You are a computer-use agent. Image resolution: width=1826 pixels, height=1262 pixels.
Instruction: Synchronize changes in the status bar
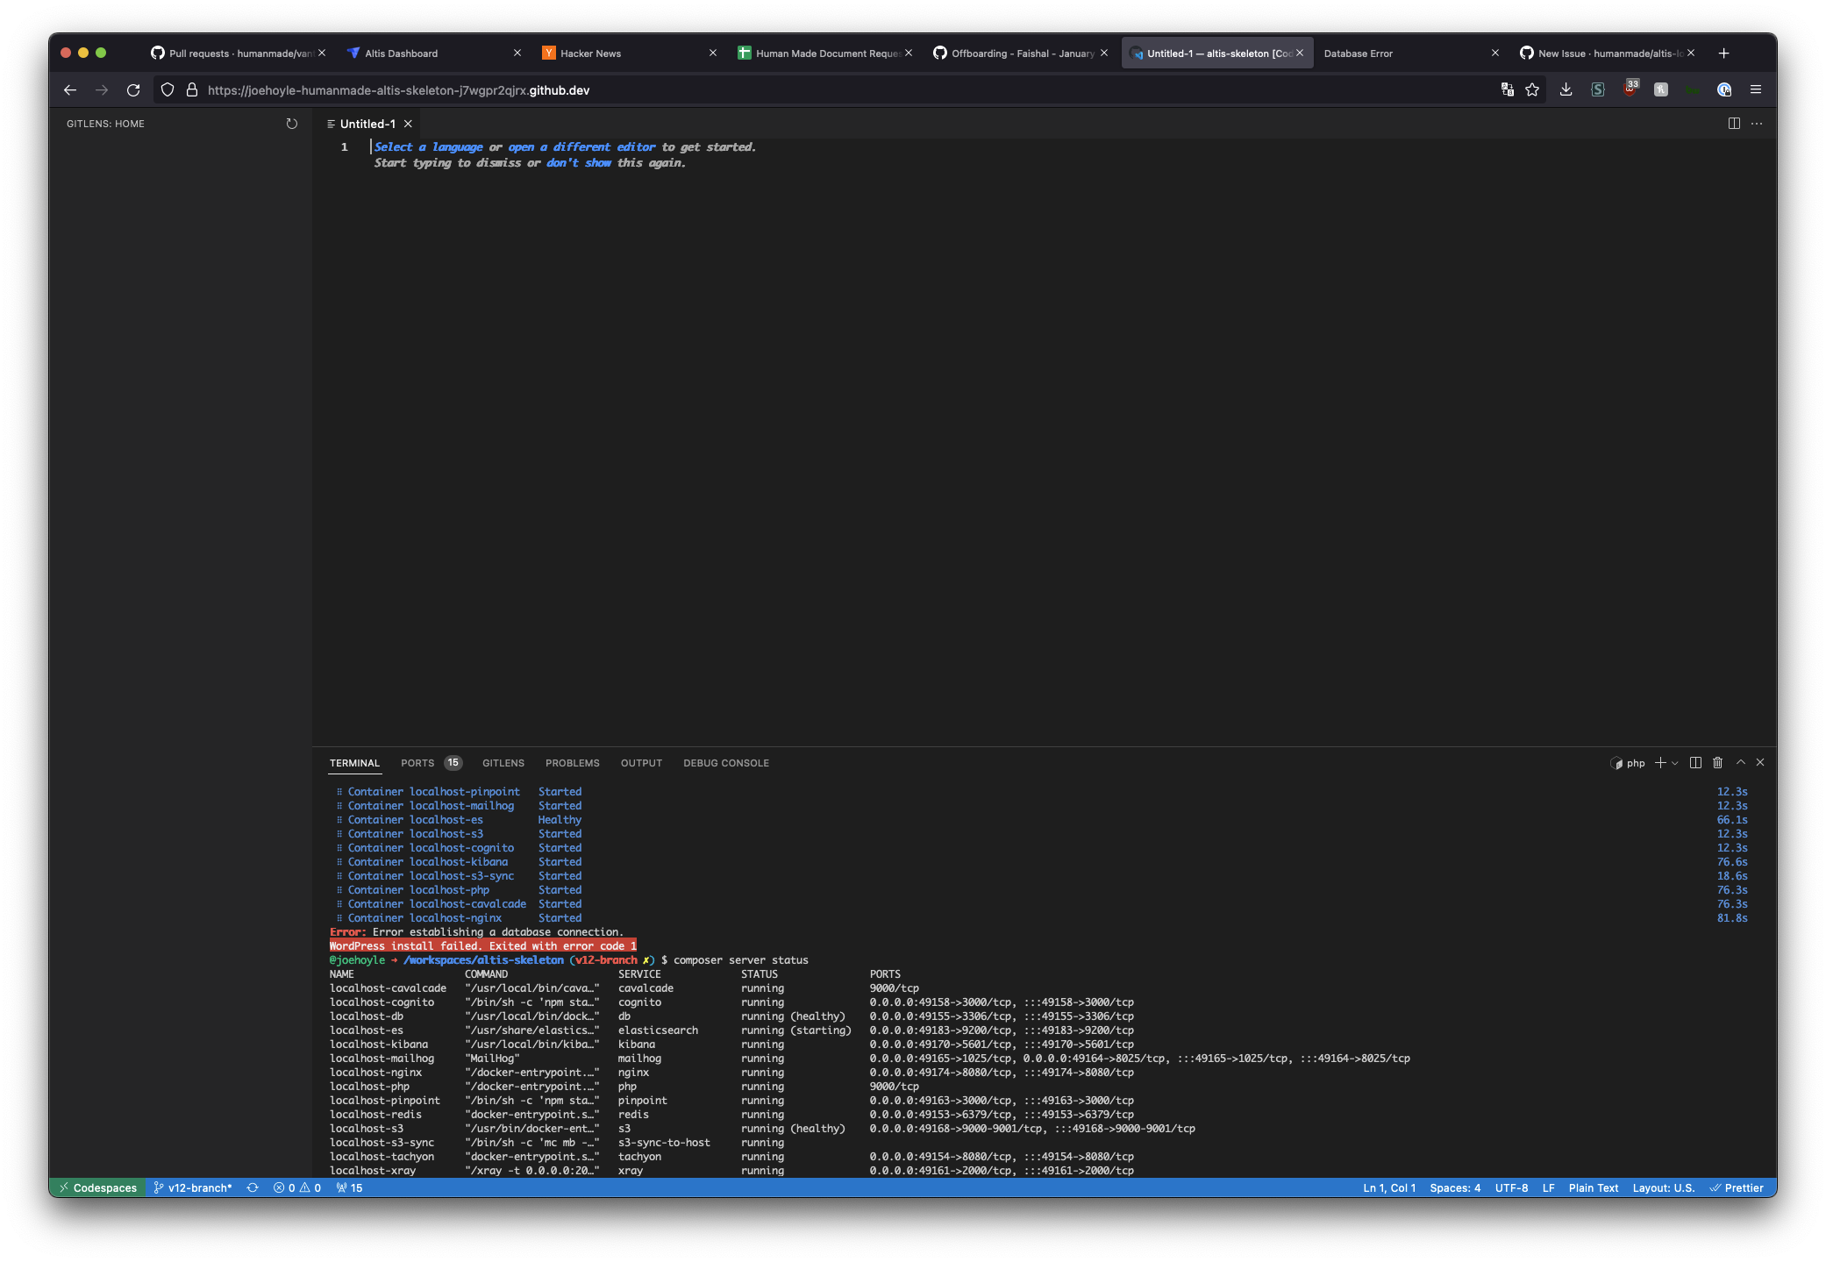[x=253, y=1188]
